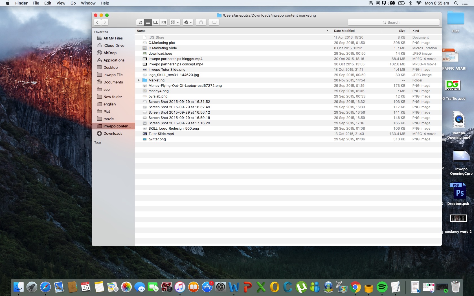The height and width of the screenshot is (296, 474).
Task: Click the Share toolbar button
Action: (x=201, y=22)
